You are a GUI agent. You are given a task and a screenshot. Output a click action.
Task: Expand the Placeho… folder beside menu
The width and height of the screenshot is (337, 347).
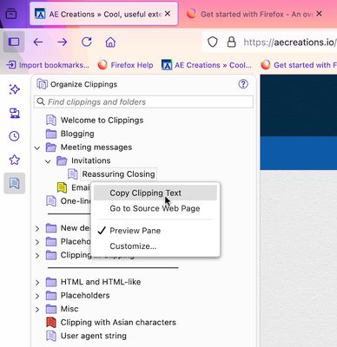click(x=37, y=242)
